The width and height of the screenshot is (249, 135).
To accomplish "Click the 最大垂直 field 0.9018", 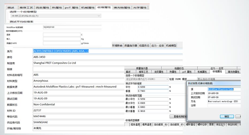I will [153, 111].
